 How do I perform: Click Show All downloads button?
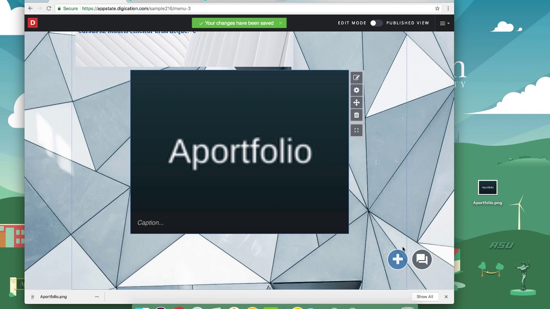coord(425,297)
